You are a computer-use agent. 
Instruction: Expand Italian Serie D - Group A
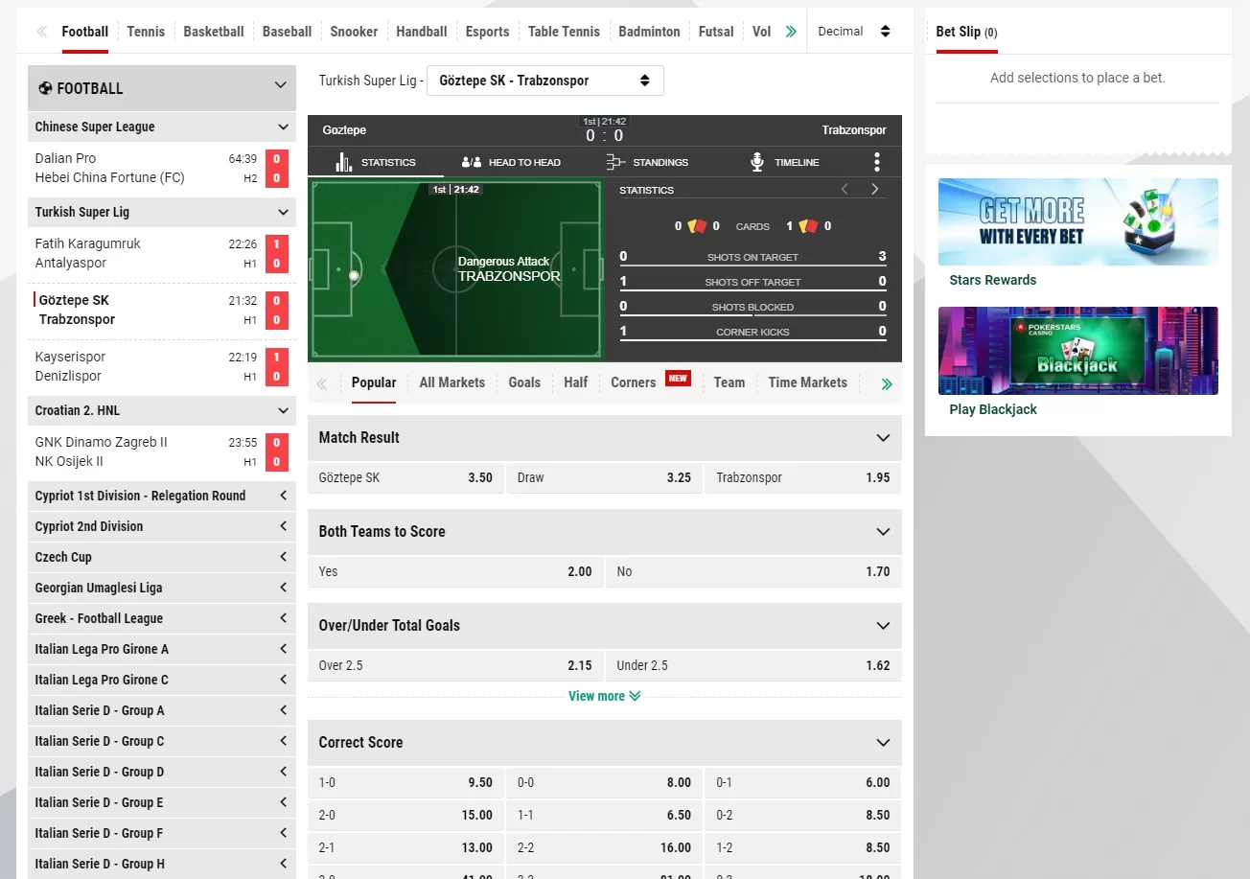162,710
